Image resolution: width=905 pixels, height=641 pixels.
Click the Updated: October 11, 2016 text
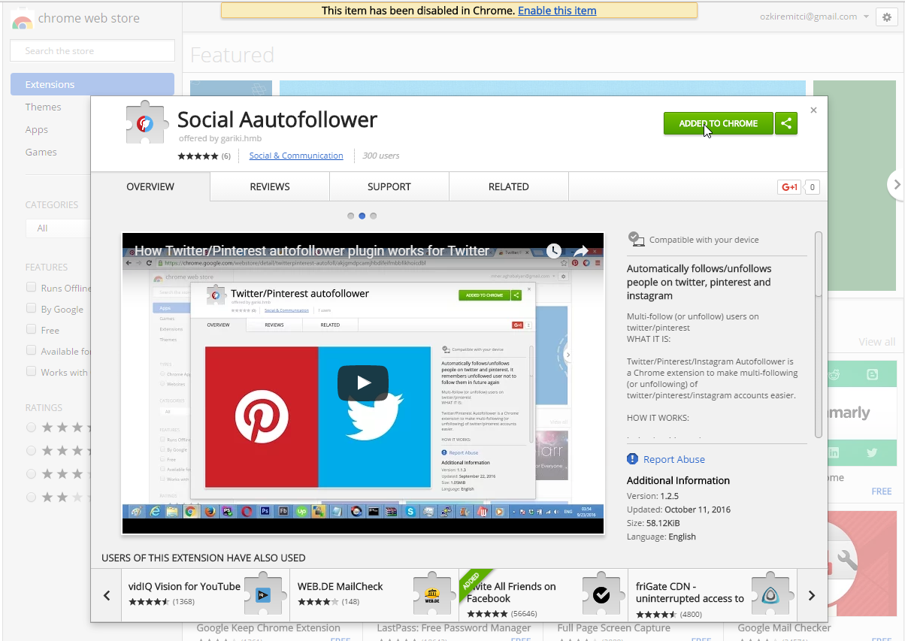[679, 509]
